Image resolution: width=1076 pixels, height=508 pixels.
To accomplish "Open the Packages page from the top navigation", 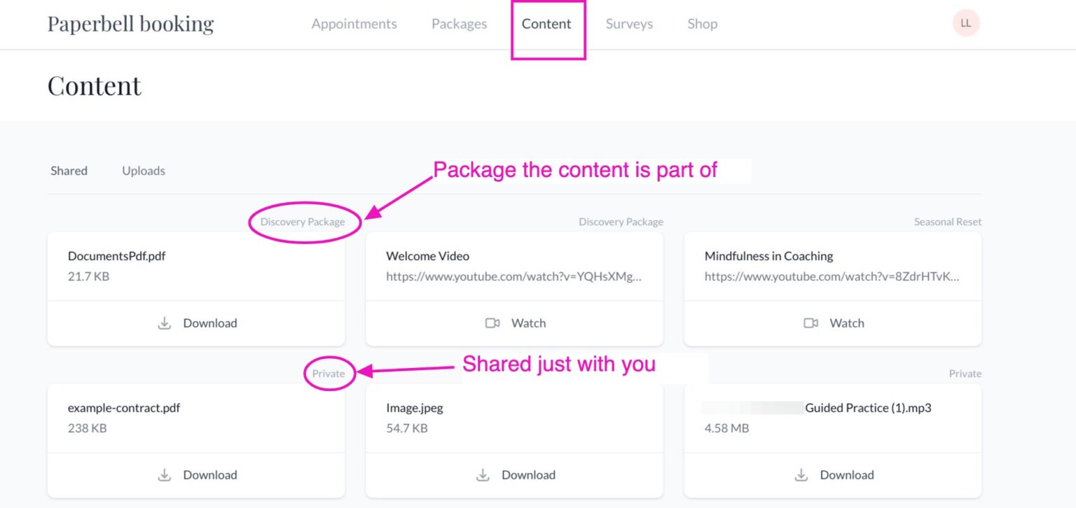I will (x=459, y=23).
